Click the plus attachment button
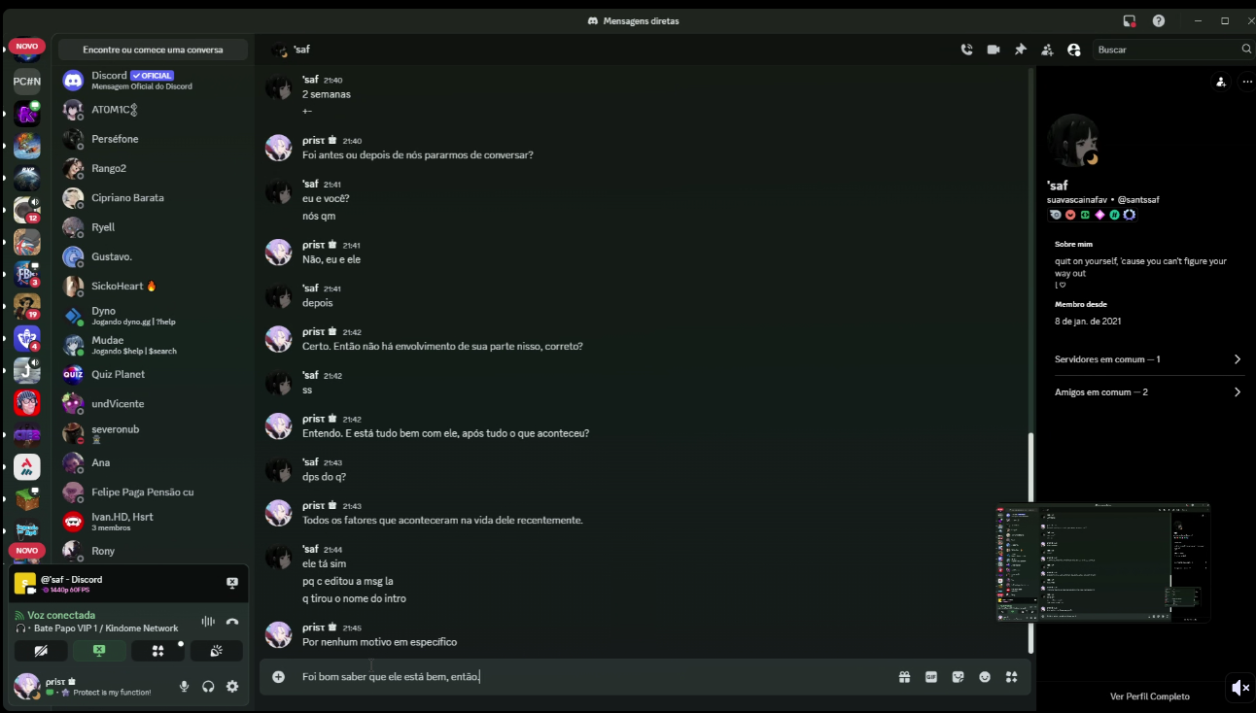 point(278,677)
